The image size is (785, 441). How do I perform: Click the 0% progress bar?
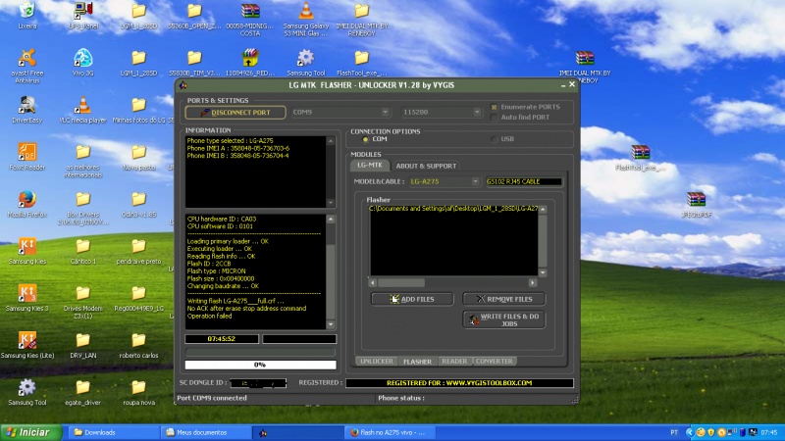pos(260,365)
